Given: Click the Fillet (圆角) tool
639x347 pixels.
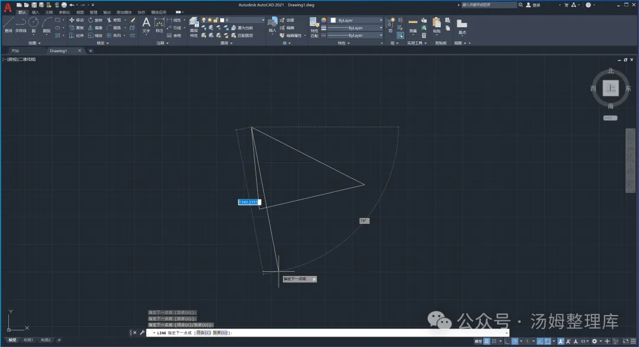Looking at the screenshot, I should (114, 28).
